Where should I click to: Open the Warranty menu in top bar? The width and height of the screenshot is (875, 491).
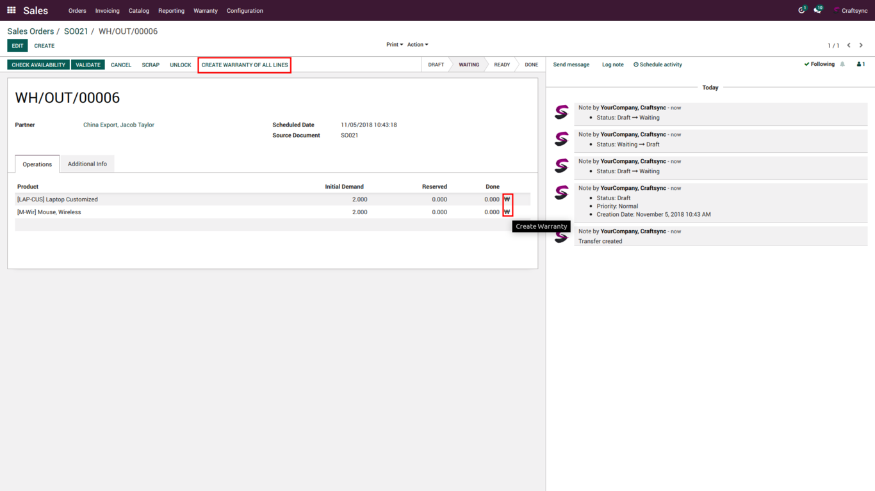206,11
